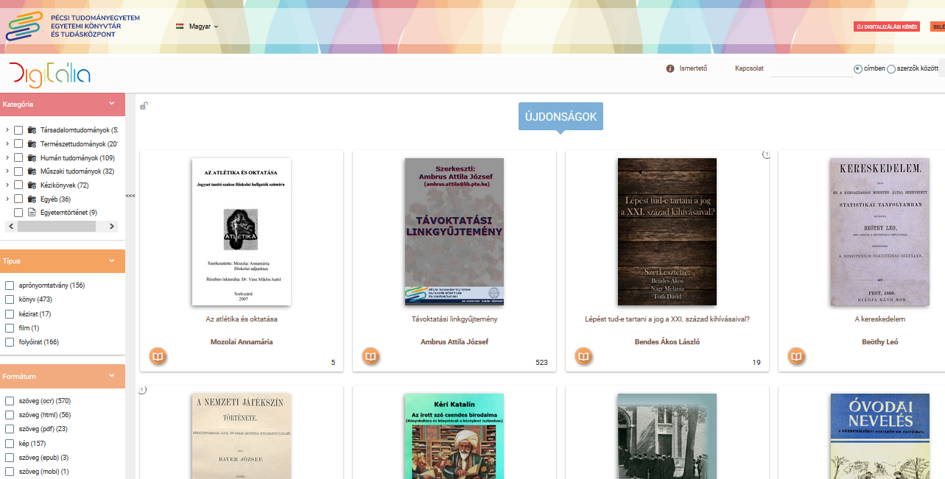Check the szöveg (epub) format checkbox

[10, 458]
